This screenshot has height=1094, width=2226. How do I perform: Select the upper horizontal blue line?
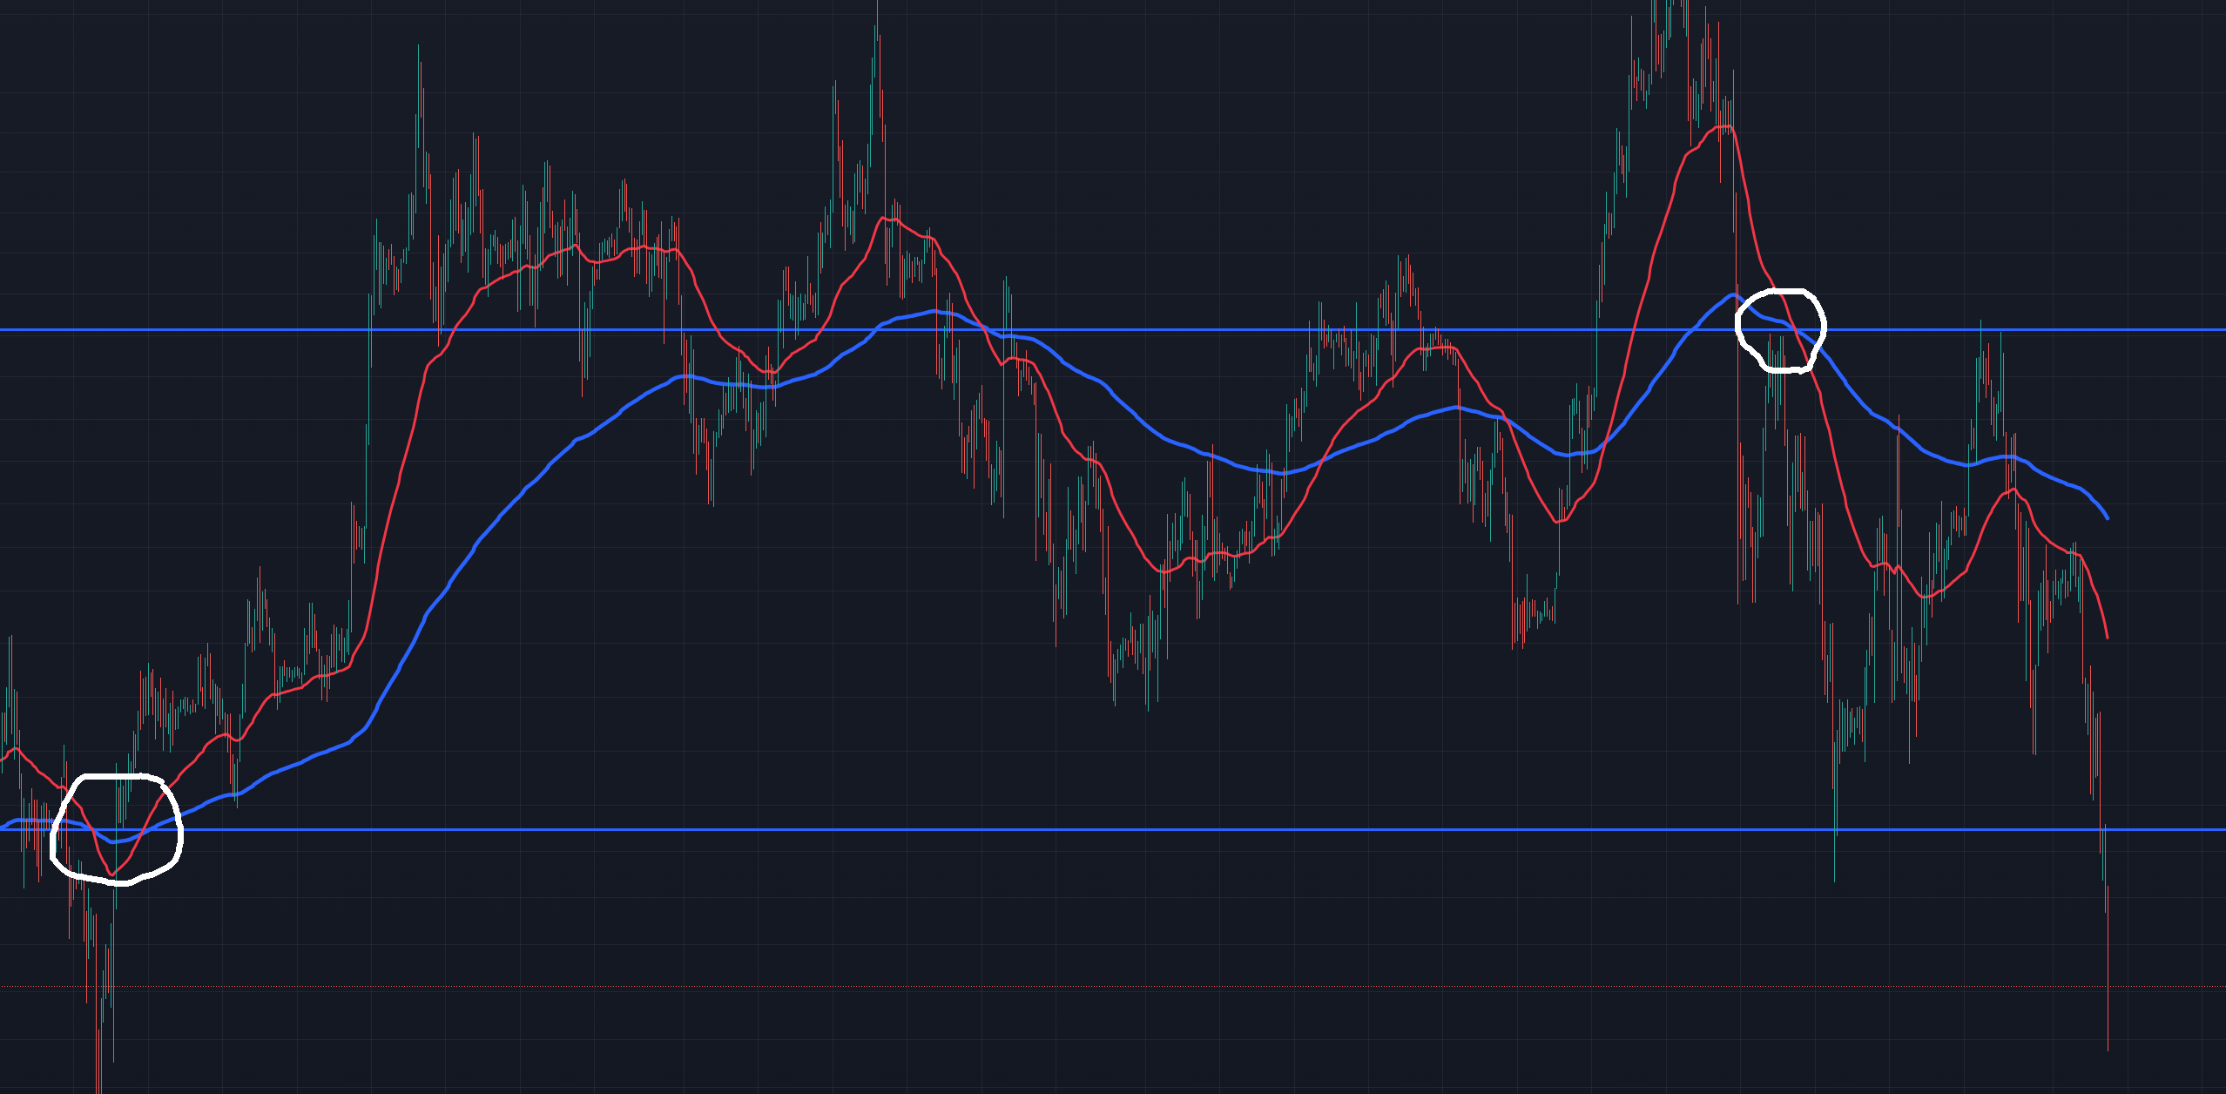coord(261,330)
